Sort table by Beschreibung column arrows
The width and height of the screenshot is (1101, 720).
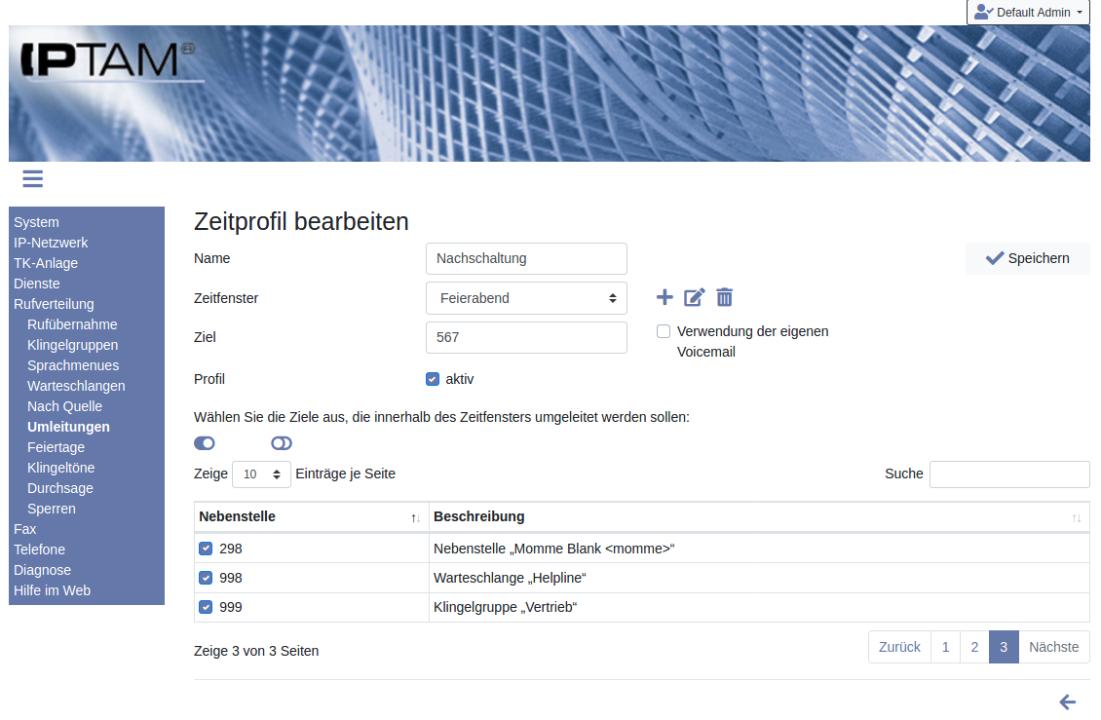pos(1076,517)
